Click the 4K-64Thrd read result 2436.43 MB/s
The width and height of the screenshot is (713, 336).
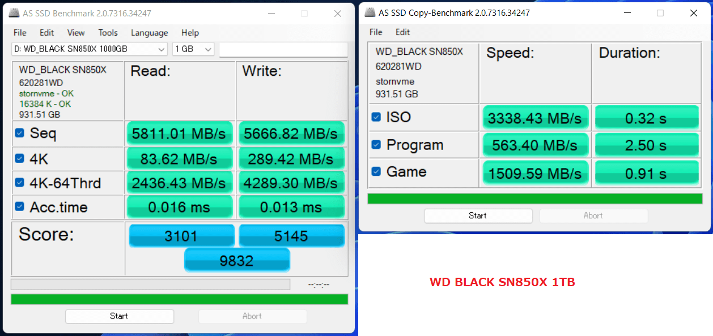coord(179,183)
